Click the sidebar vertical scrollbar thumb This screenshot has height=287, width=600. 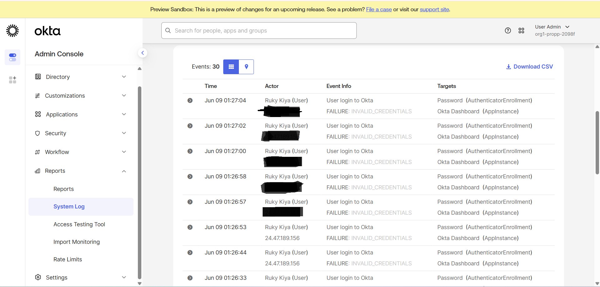pyautogui.click(x=139, y=182)
